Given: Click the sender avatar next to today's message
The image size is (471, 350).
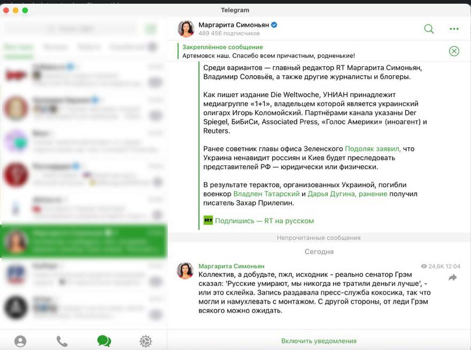Looking at the screenshot, I should [x=185, y=271].
